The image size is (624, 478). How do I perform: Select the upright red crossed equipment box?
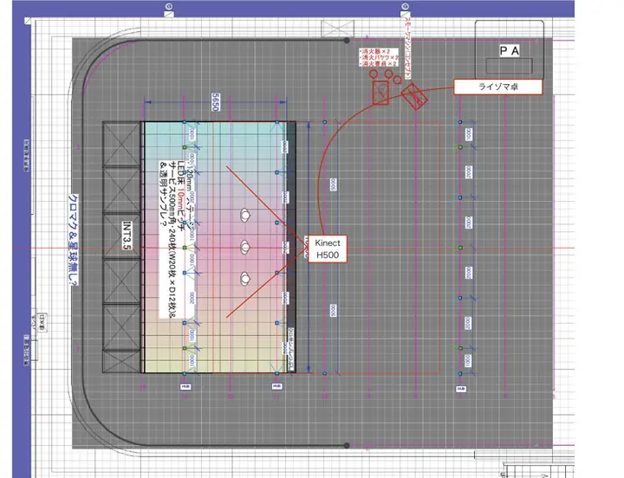coord(380,92)
